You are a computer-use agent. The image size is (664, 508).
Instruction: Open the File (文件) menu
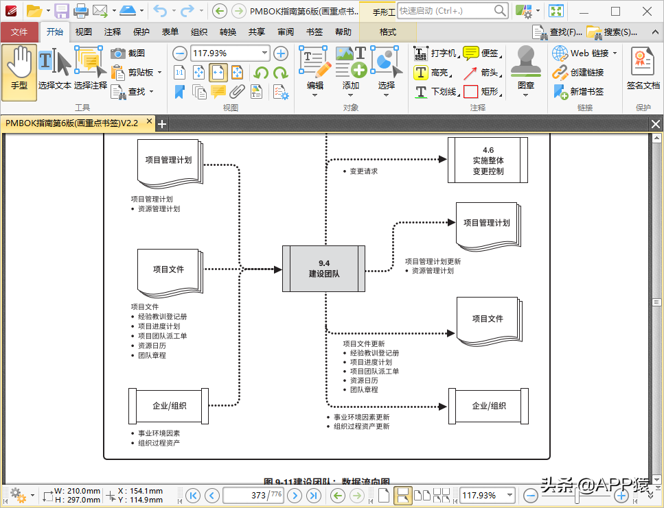(x=19, y=32)
